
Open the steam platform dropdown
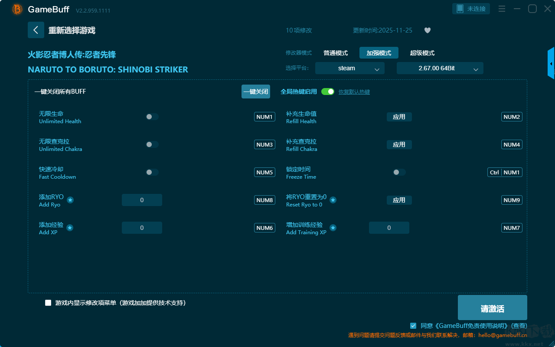[x=349, y=68]
